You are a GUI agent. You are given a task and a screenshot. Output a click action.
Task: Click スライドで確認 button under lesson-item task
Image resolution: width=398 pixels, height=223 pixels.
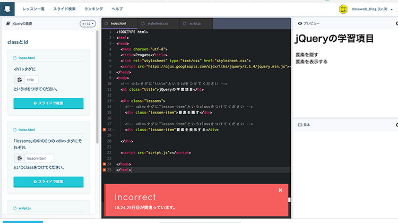click(48, 182)
